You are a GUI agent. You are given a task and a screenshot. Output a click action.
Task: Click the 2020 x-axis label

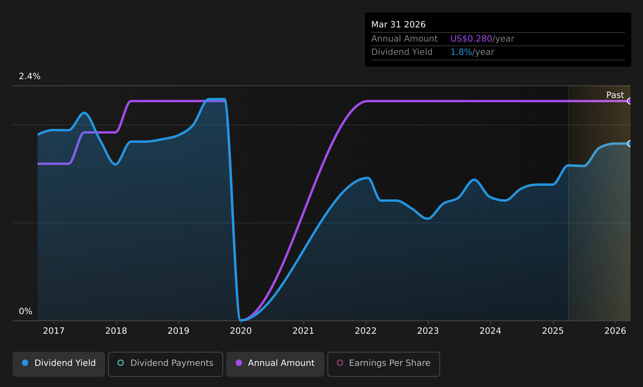point(241,331)
